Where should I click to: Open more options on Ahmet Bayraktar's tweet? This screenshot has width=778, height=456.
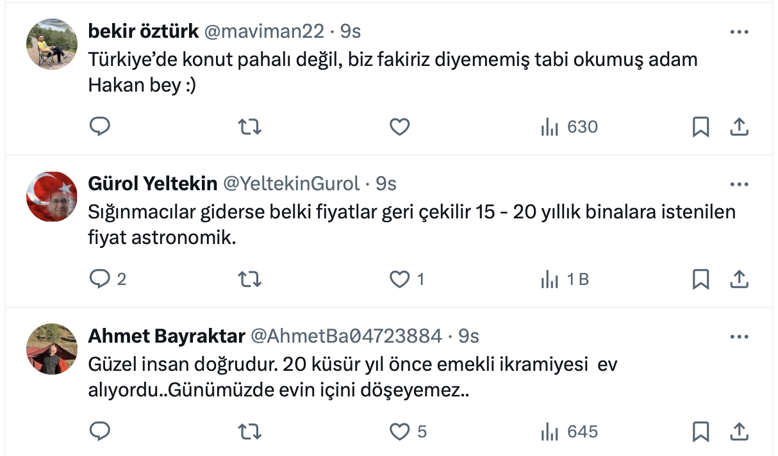tap(739, 336)
